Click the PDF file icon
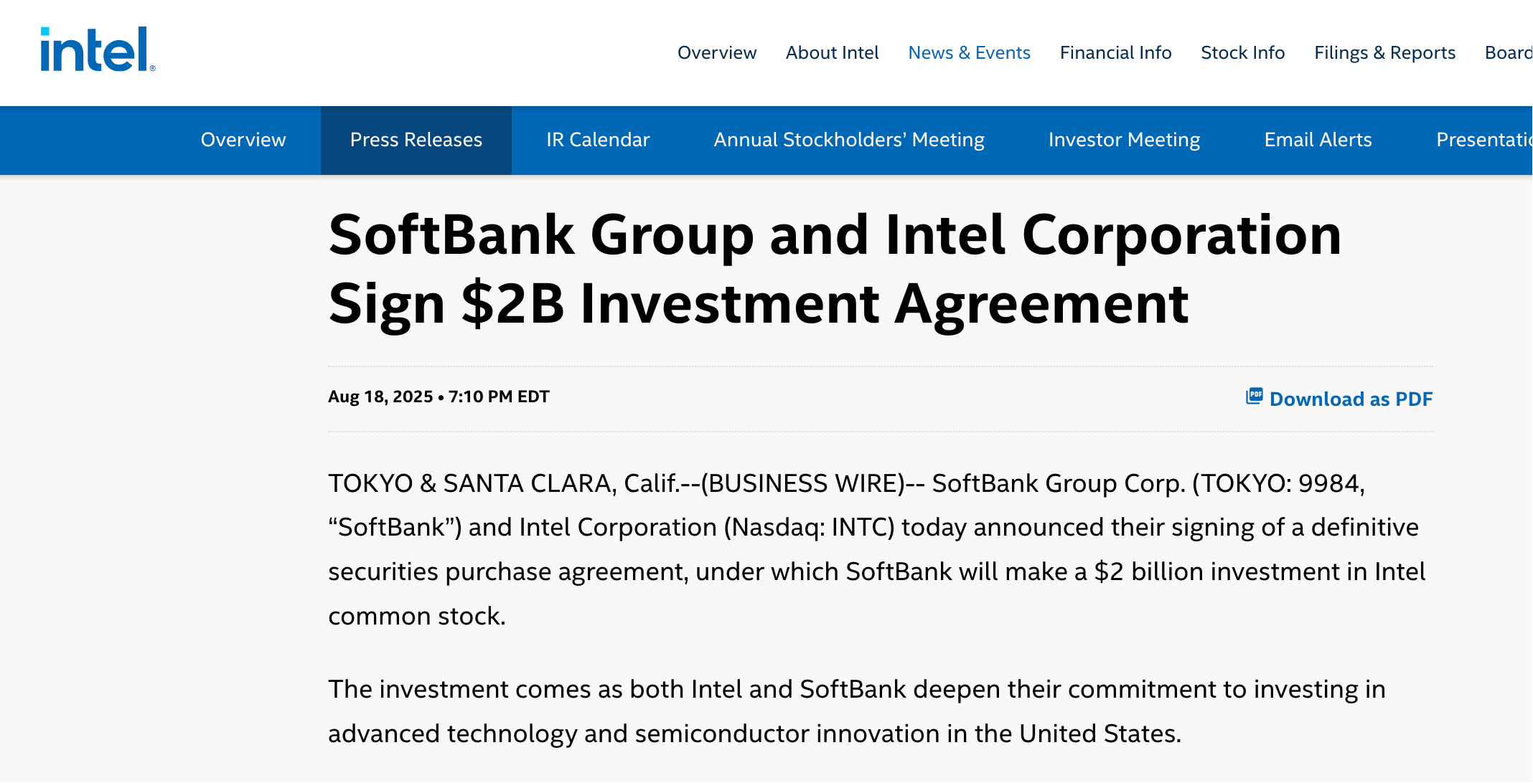Viewport: 1533px width, 783px height. point(1254,397)
